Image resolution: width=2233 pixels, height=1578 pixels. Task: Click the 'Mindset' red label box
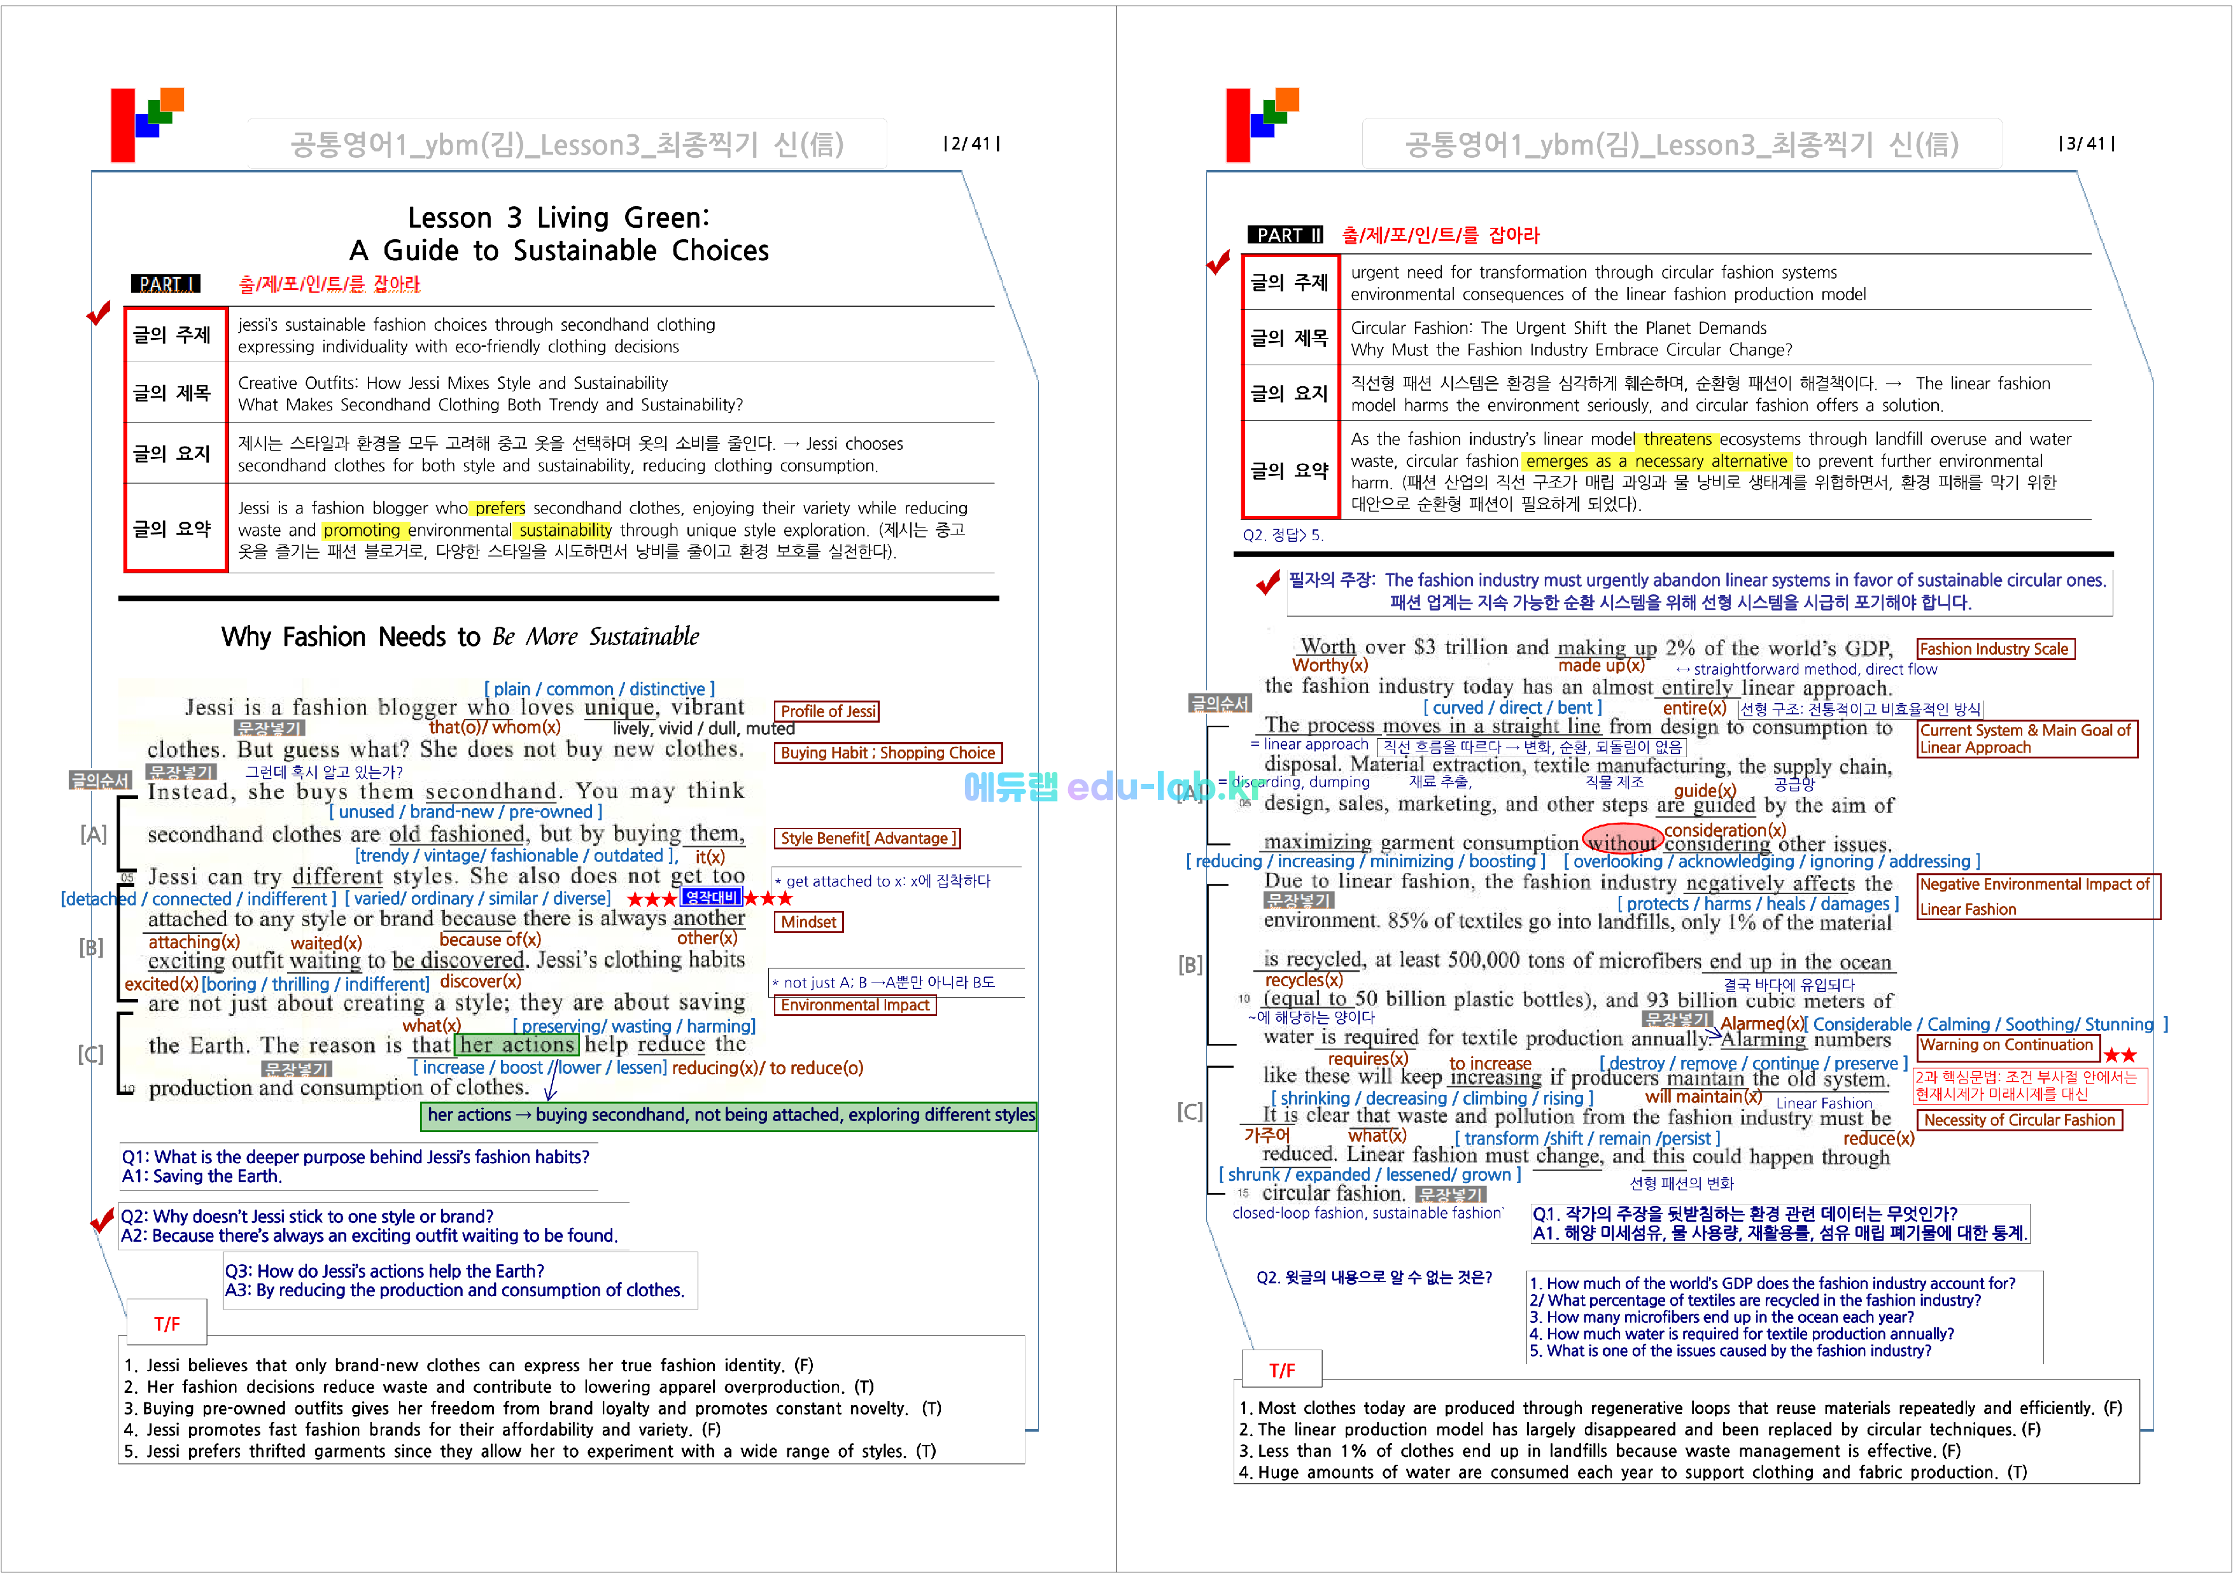pyautogui.click(x=809, y=923)
